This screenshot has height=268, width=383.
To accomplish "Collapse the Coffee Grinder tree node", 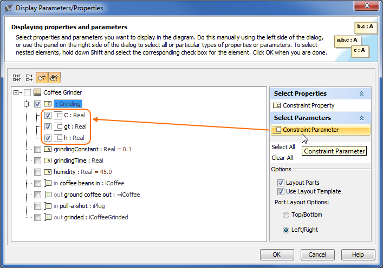I will (17, 93).
